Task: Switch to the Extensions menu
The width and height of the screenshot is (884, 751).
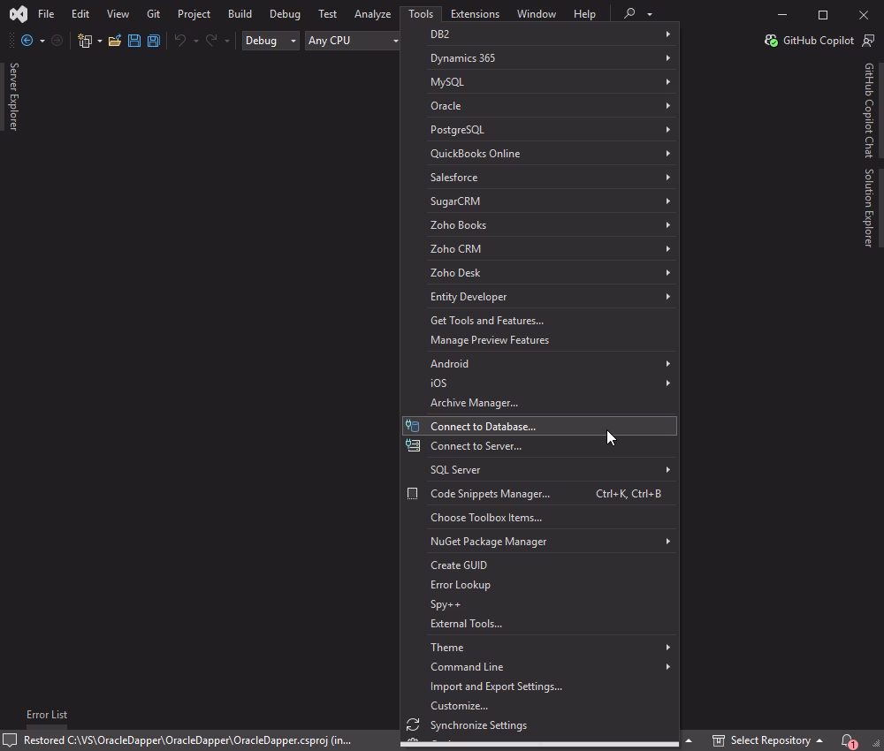Action: pyautogui.click(x=475, y=13)
